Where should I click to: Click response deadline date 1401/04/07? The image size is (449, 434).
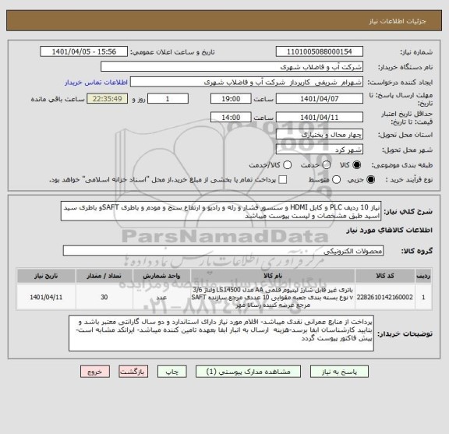point(320,99)
